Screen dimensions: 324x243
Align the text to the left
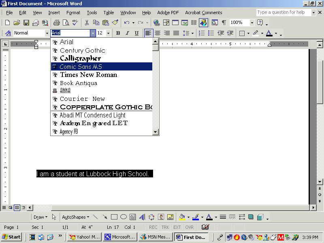(148, 33)
